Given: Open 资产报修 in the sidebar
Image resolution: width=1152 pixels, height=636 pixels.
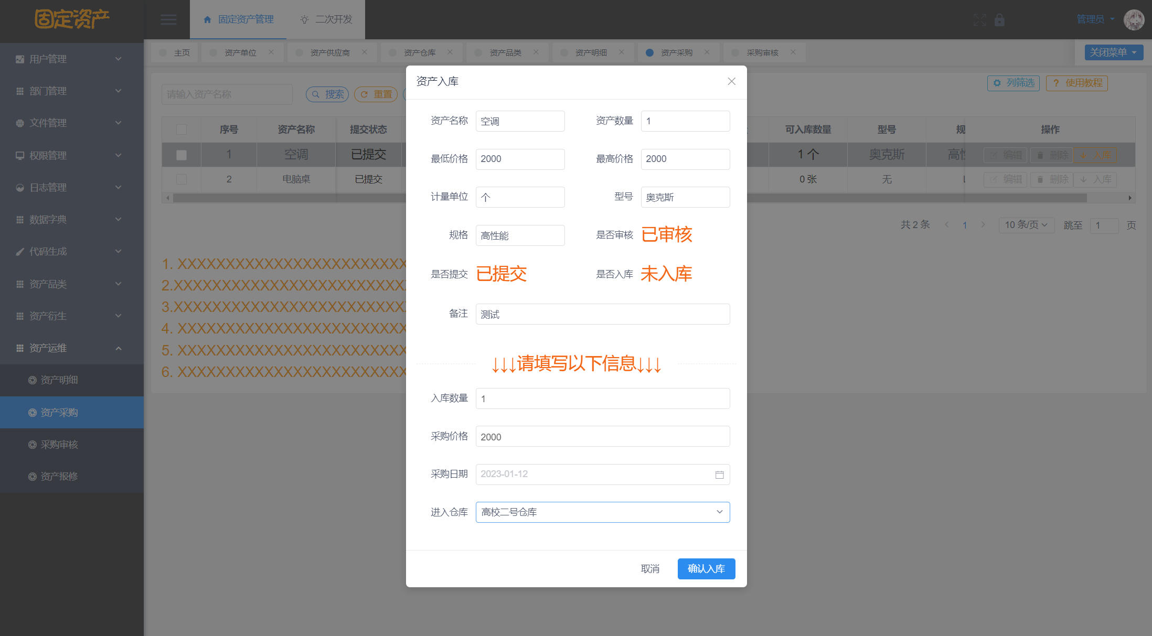Looking at the screenshot, I should [x=59, y=477].
